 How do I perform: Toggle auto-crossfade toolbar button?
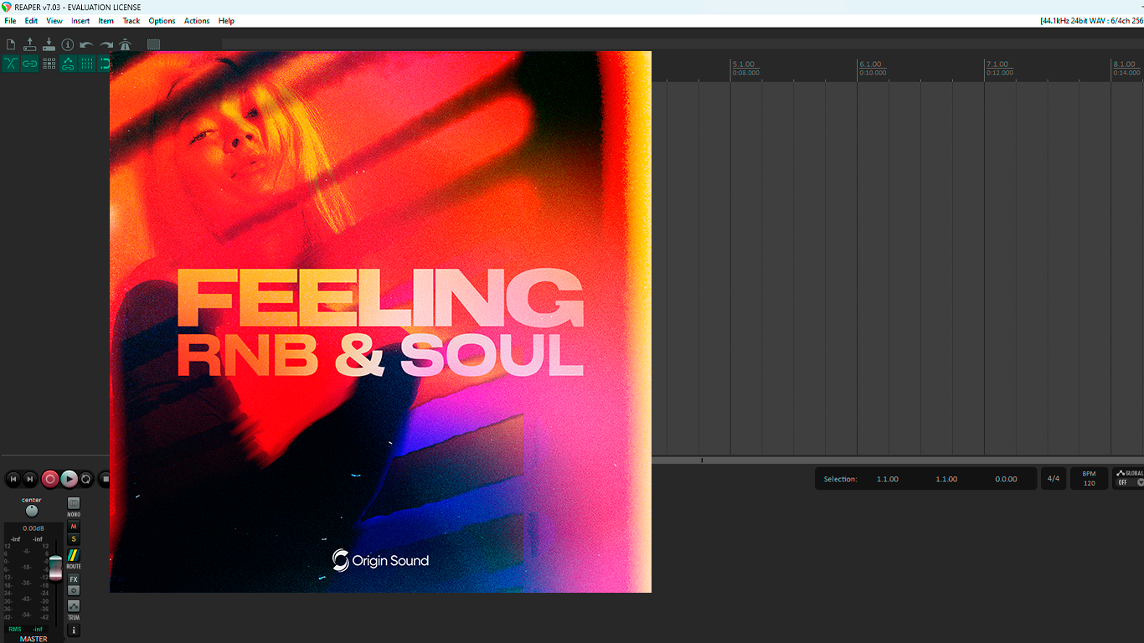click(x=11, y=64)
